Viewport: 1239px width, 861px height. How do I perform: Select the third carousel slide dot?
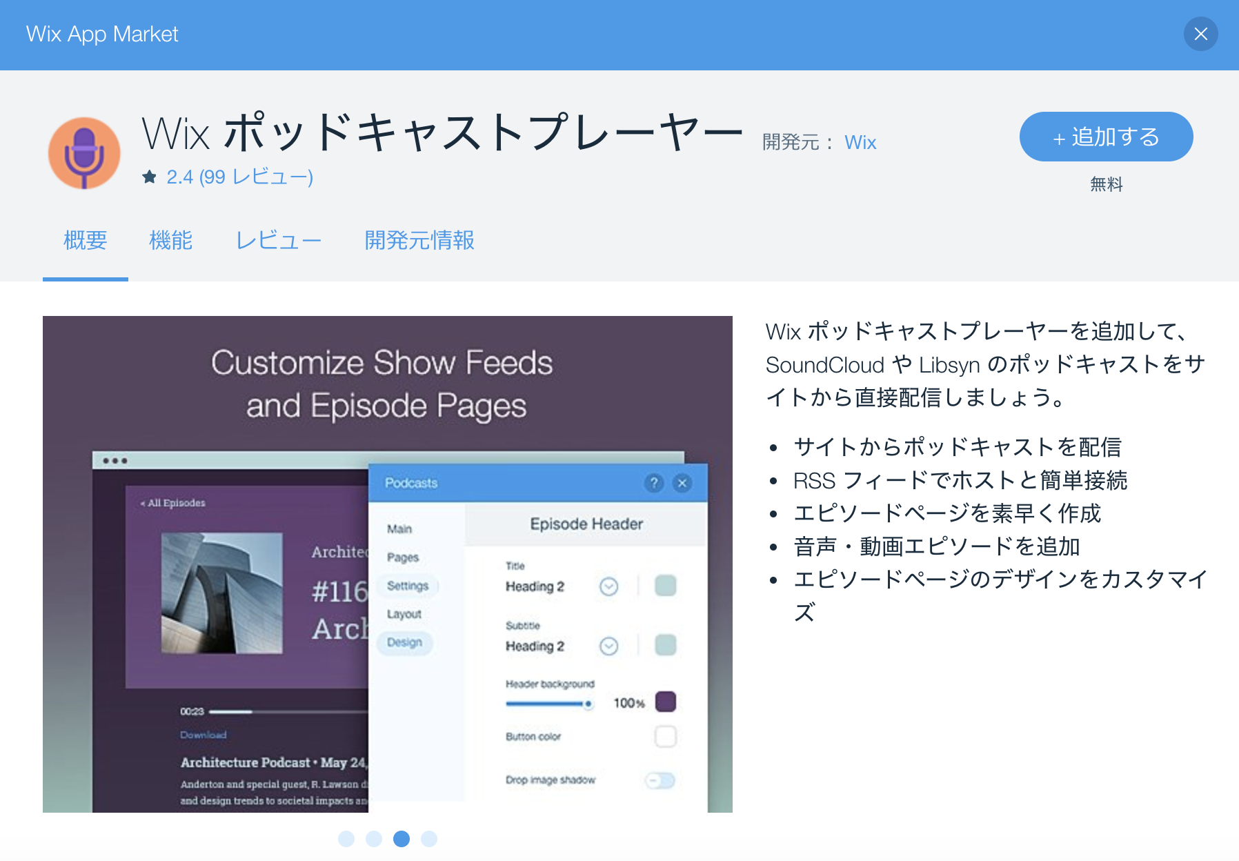pyautogui.click(x=402, y=839)
